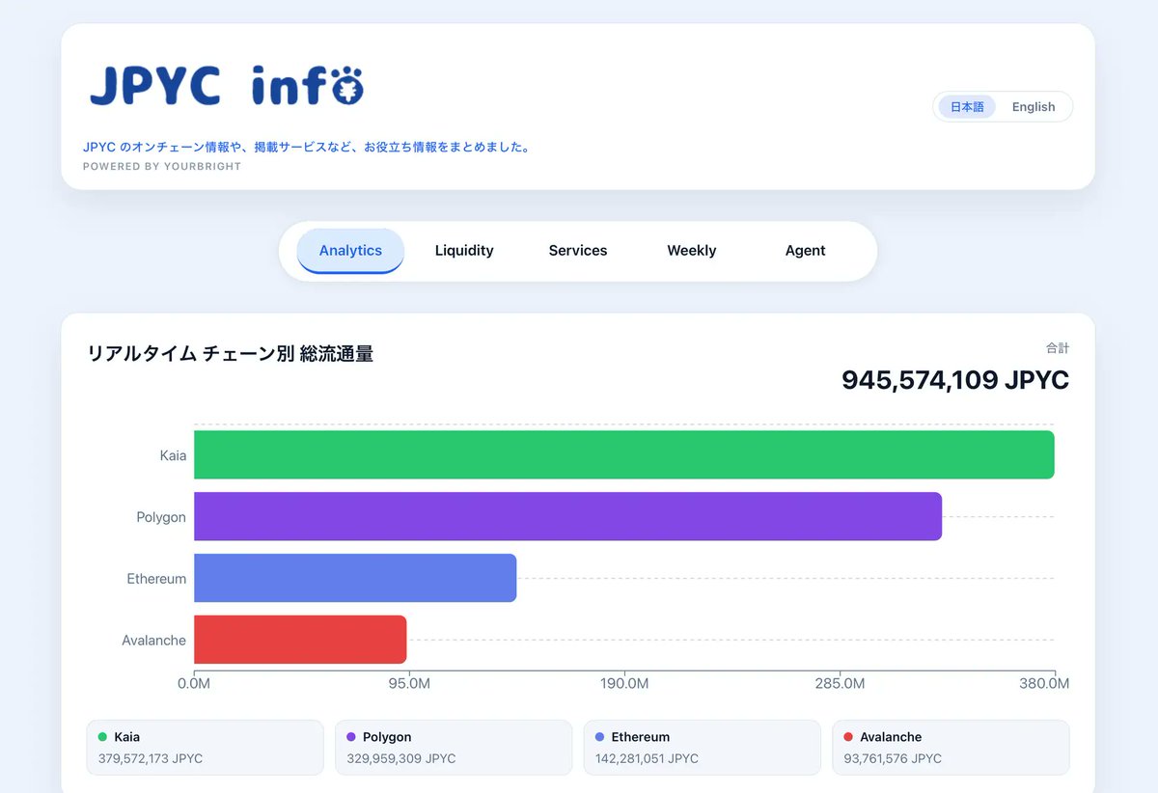The width and height of the screenshot is (1158, 793).
Task: Click the 合計 label
Action: click(1058, 348)
